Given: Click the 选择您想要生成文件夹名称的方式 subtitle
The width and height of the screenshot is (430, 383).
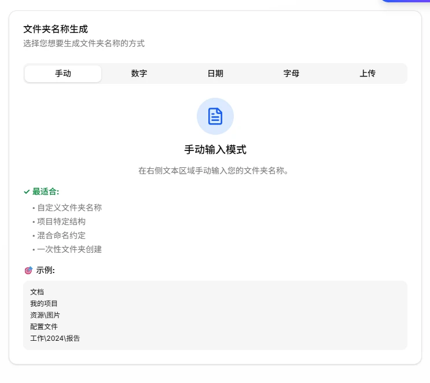Looking at the screenshot, I should pyautogui.click(x=84, y=43).
